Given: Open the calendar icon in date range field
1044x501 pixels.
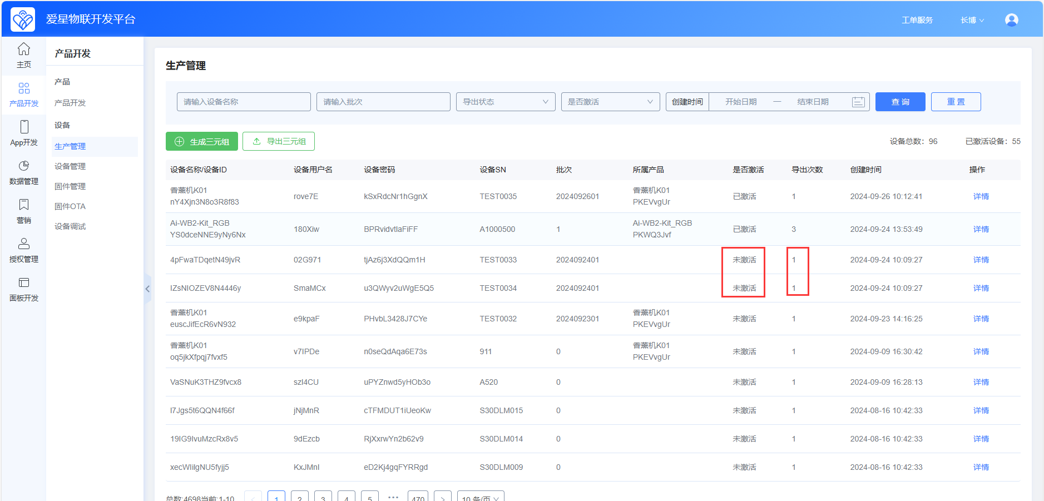Looking at the screenshot, I should [x=858, y=102].
